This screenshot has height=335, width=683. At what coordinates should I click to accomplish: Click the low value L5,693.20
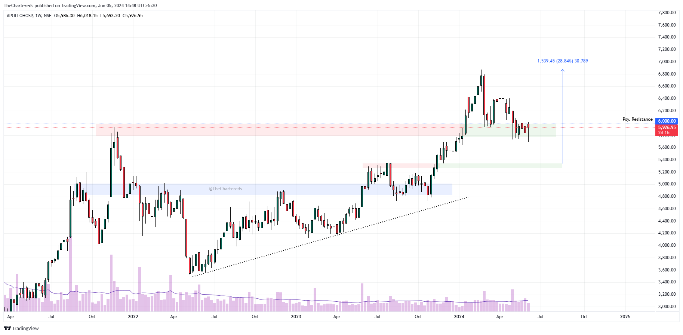tap(110, 16)
